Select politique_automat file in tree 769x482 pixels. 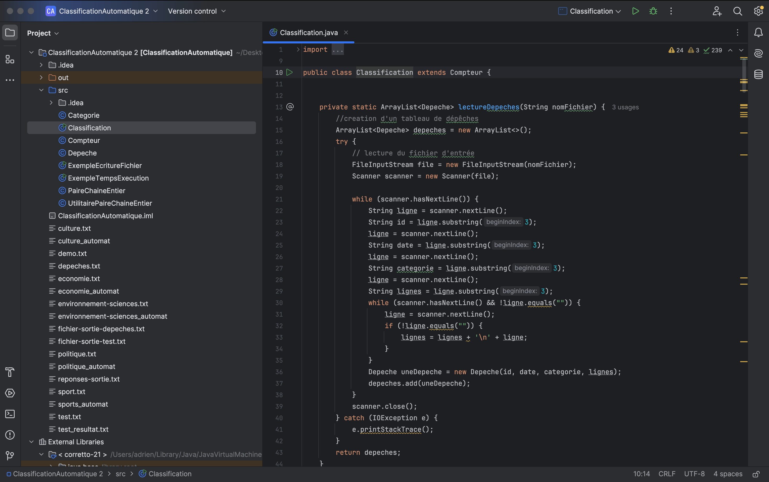click(x=86, y=367)
